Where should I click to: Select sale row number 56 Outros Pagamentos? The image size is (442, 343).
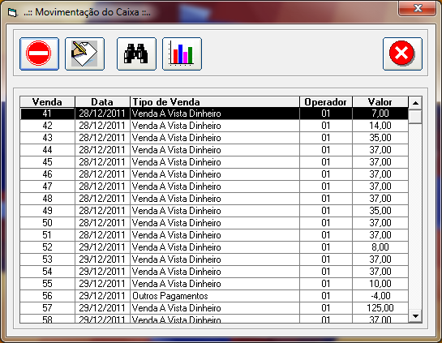[214, 296]
